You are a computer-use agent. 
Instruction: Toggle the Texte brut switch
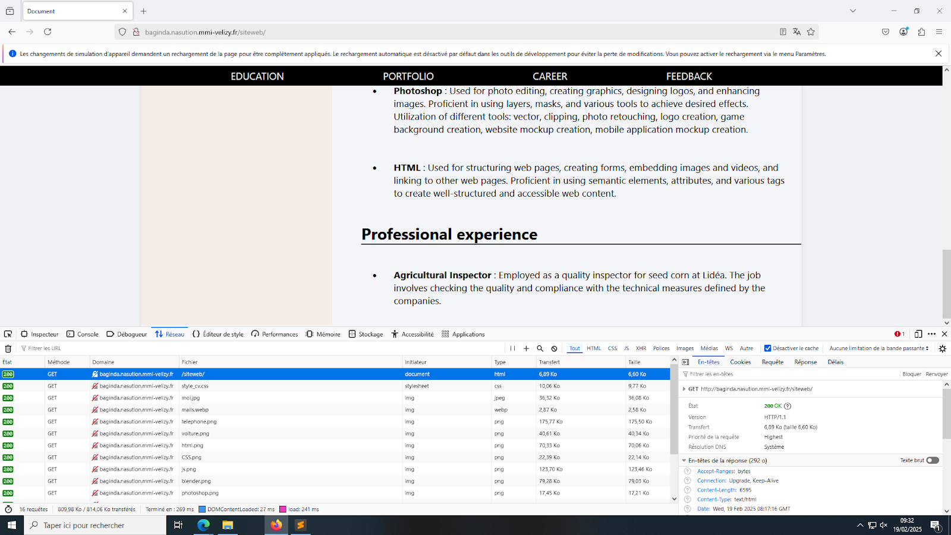coord(933,460)
